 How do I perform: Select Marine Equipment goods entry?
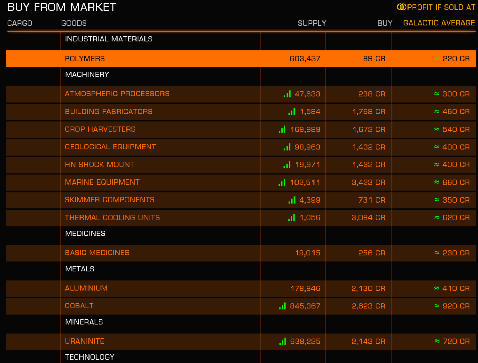pos(241,182)
